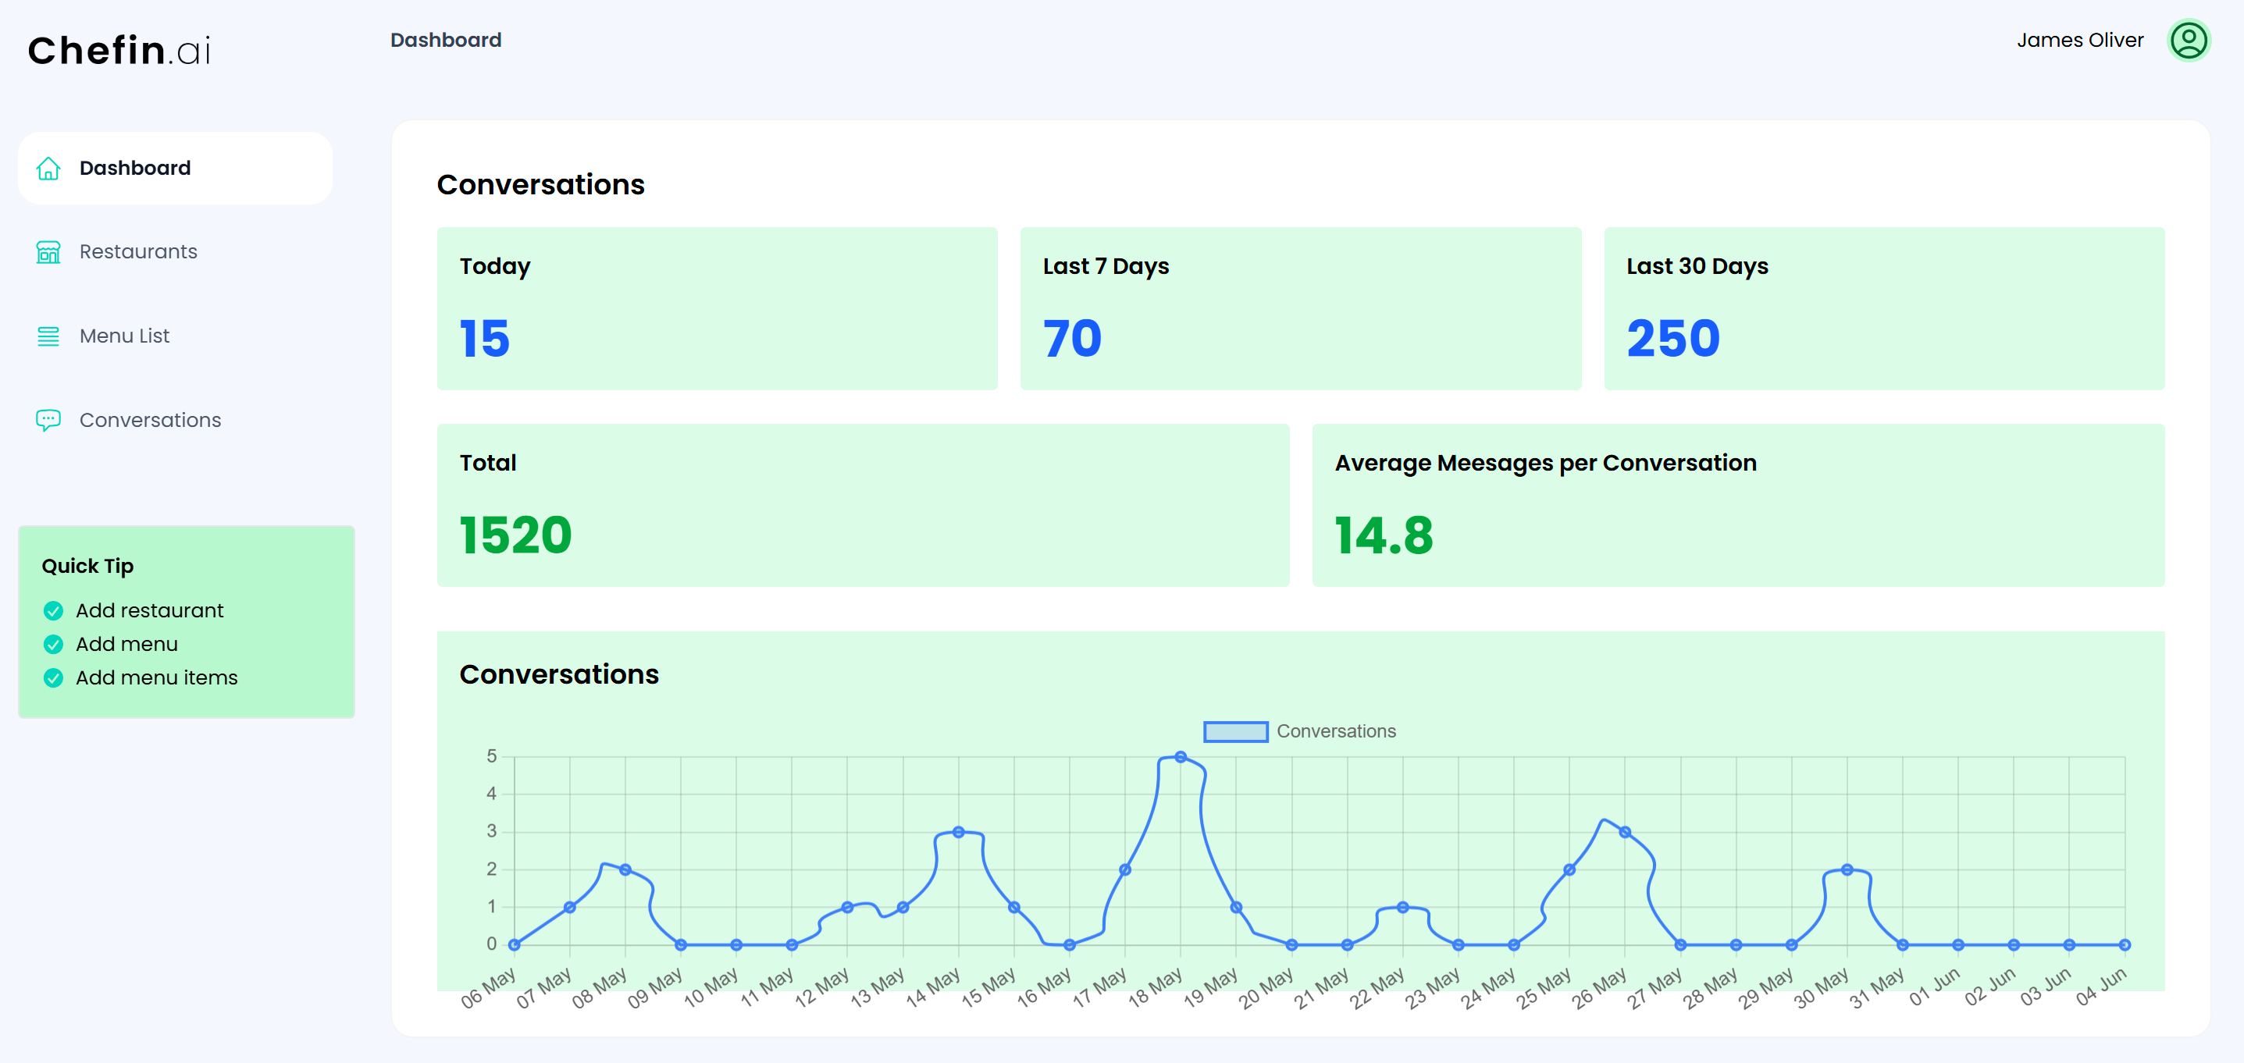Select the Last 7 Days card
The image size is (2244, 1063).
point(1300,308)
